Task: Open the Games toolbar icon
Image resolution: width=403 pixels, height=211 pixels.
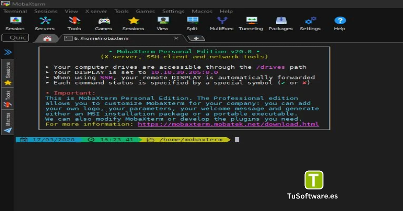Action: pyautogui.click(x=104, y=23)
